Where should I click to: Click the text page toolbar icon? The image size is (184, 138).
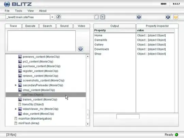[103, 17]
